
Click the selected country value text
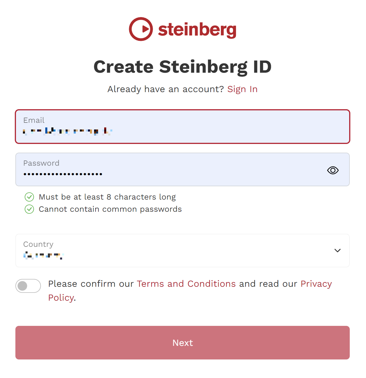point(44,255)
